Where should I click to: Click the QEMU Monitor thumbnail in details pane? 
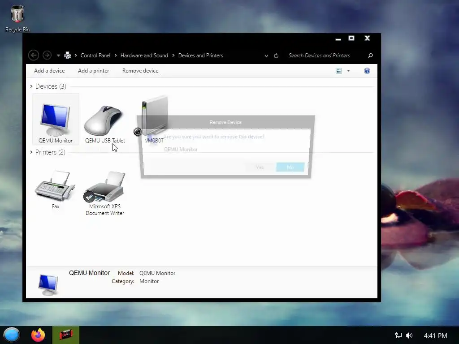coord(48,284)
